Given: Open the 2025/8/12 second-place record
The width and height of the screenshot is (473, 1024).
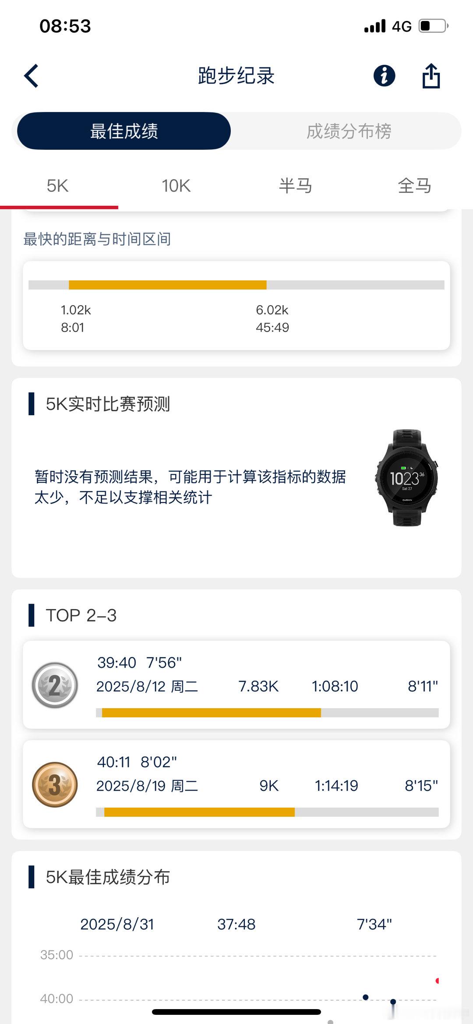Looking at the screenshot, I should pyautogui.click(x=236, y=685).
